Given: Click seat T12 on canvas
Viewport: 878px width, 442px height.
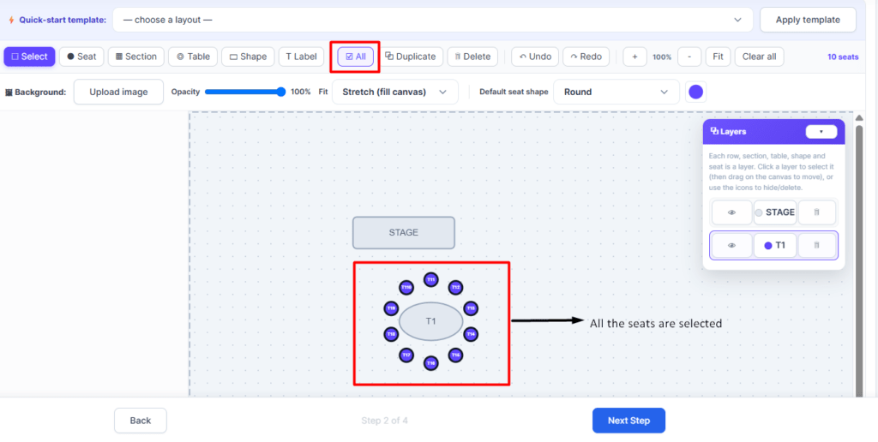Looking at the screenshot, I should [x=456, y=288].
